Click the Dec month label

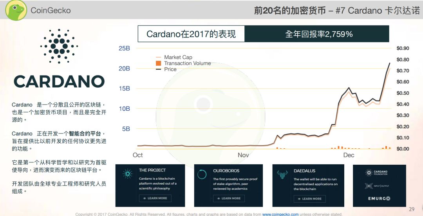pyautogui.click(x=349, y=155)
